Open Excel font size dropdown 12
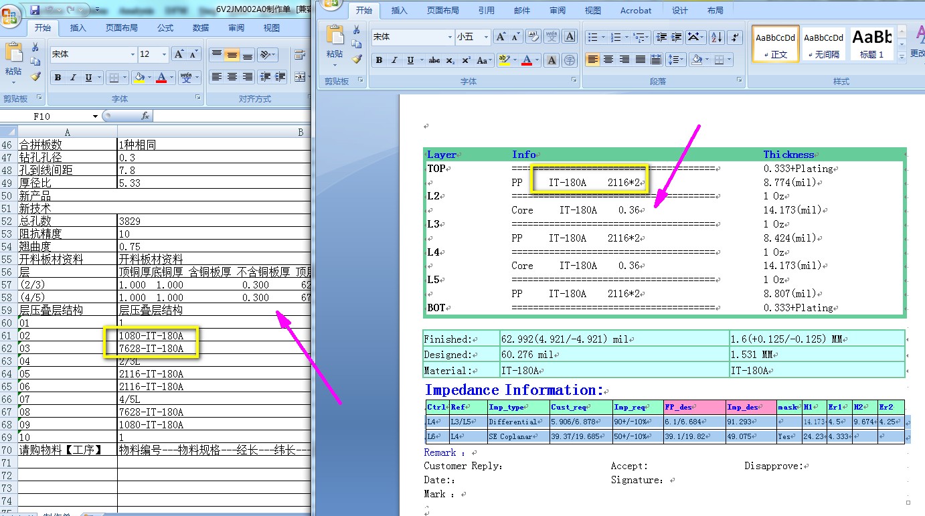Viewport: 925px width, 516px height. coord(164,54)
